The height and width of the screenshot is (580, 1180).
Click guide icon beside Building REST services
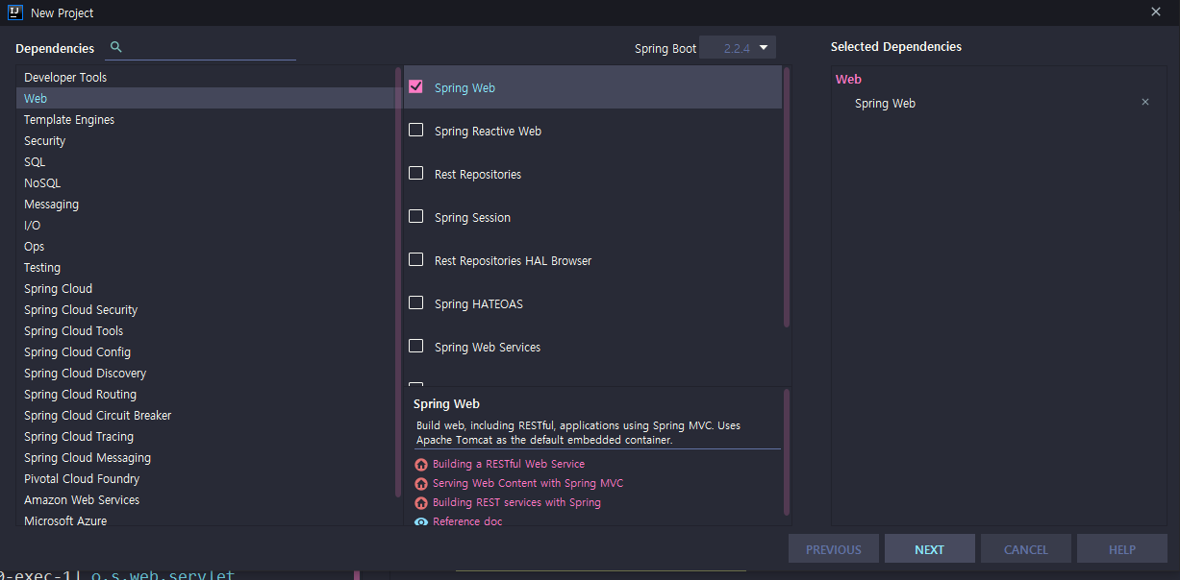(421, 503)
